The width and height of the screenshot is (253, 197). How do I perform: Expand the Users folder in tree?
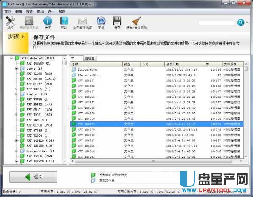pyautogui.click(x=16, y=68)
